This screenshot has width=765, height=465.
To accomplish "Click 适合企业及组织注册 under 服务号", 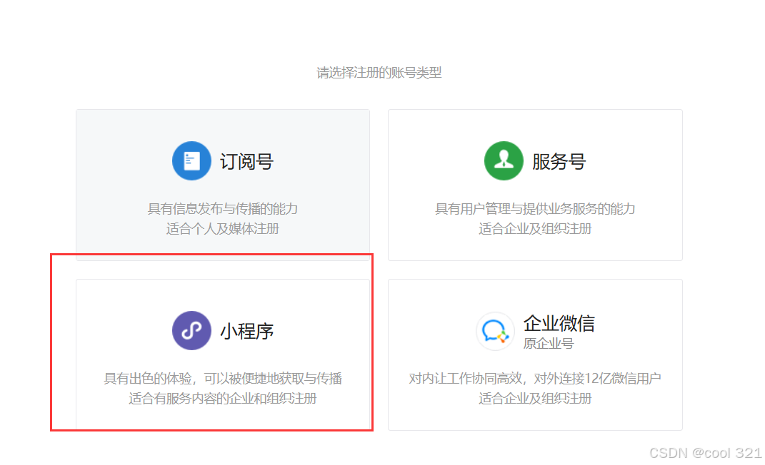I will tap(535, 229).
